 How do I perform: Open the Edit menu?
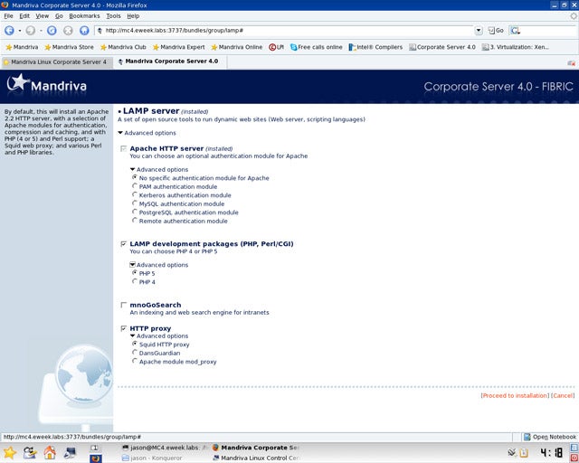(x=24, y=16)
